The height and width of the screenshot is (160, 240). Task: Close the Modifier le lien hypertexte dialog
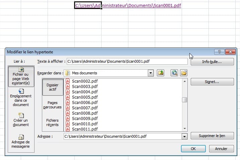[x=230, y=52]
